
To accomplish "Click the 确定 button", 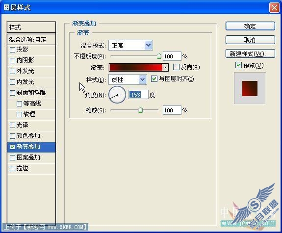I will (250, 26).
